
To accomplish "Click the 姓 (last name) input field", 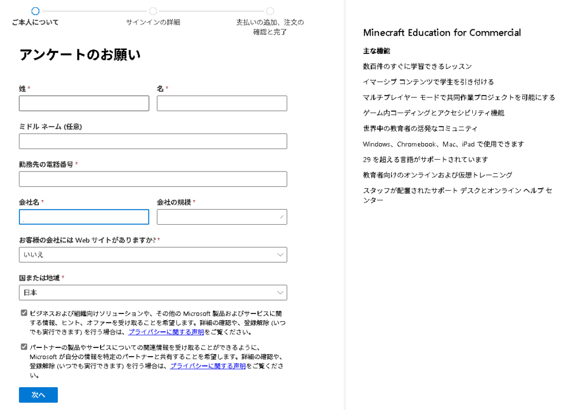I will click(x=84, y=103).
